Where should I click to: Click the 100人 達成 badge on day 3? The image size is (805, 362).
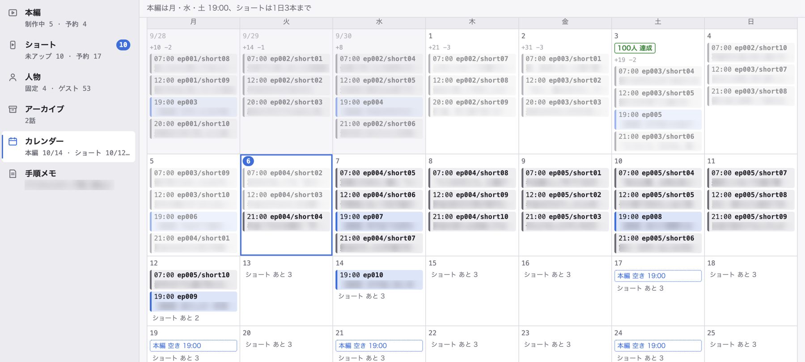point(635,48)
